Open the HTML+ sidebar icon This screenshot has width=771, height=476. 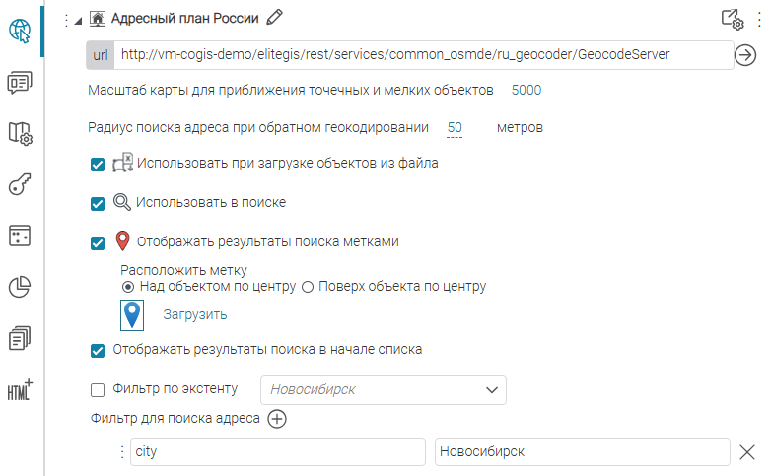pos(20,389)
